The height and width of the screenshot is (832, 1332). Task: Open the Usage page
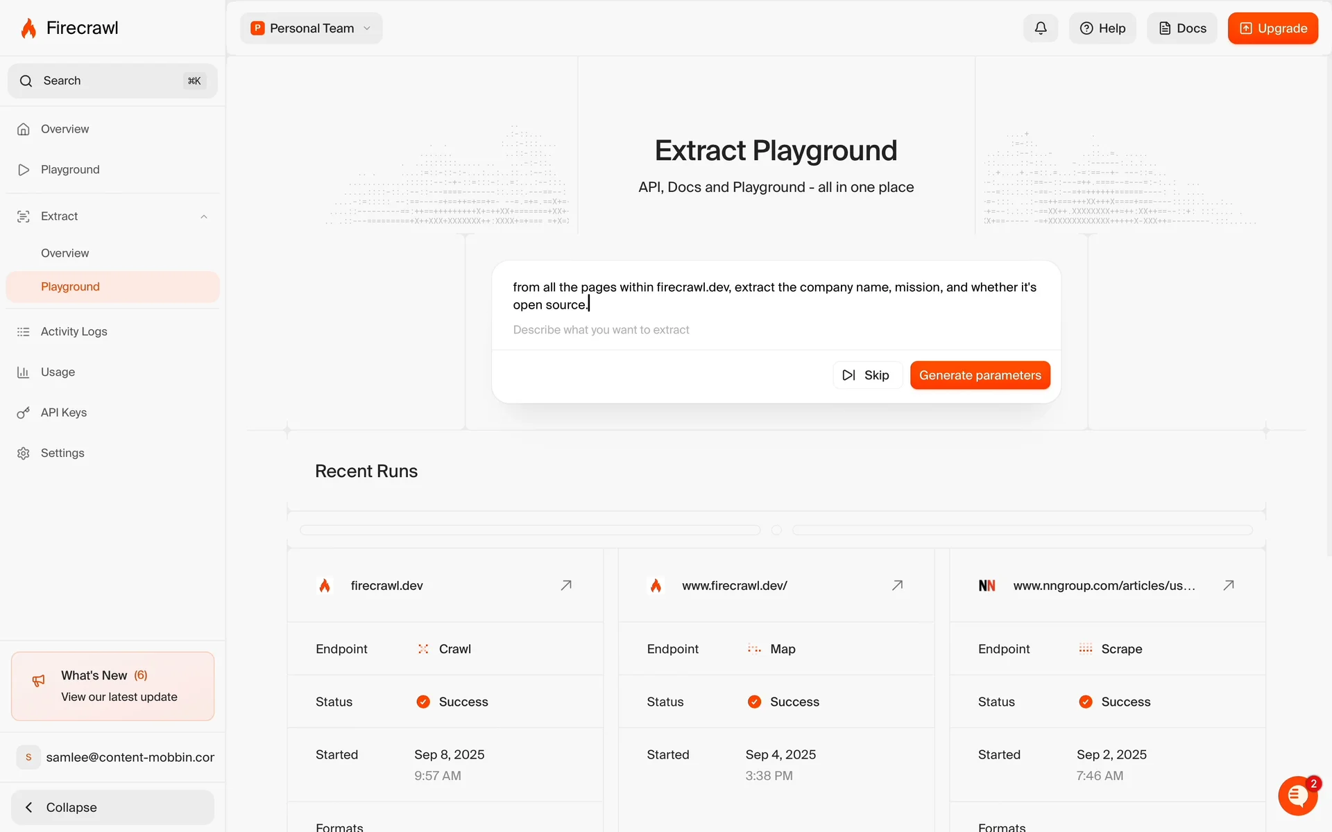pyautogui.click(x=58, y=372)
